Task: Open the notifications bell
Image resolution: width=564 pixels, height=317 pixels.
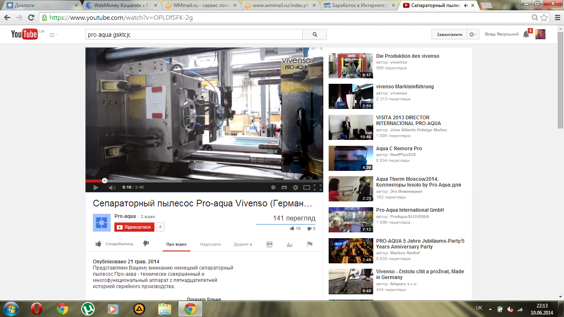Action: pyautogui.click(x=526, y=34)
